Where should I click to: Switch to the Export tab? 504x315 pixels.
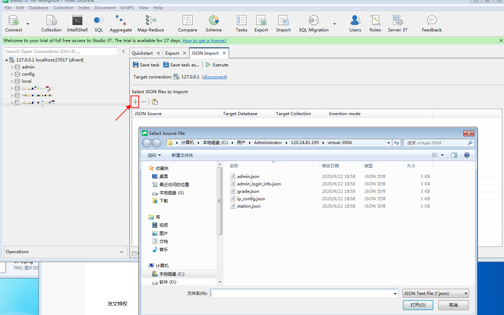tap(172, 53)
